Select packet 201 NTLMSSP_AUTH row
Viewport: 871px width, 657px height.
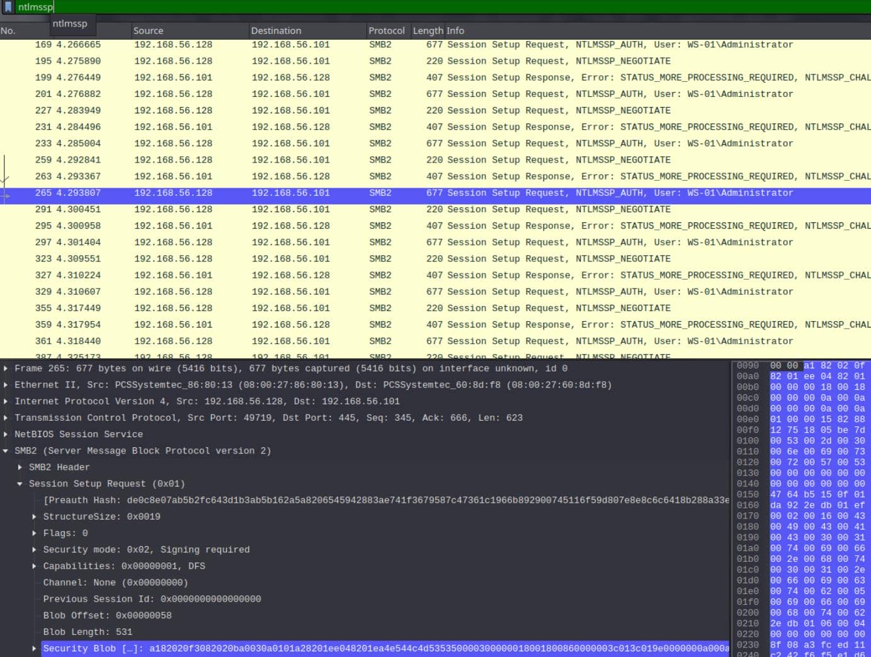435,94
